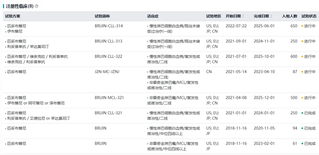
Task: Click the 2021-05-14 start date cell
Action: [235, 72]
